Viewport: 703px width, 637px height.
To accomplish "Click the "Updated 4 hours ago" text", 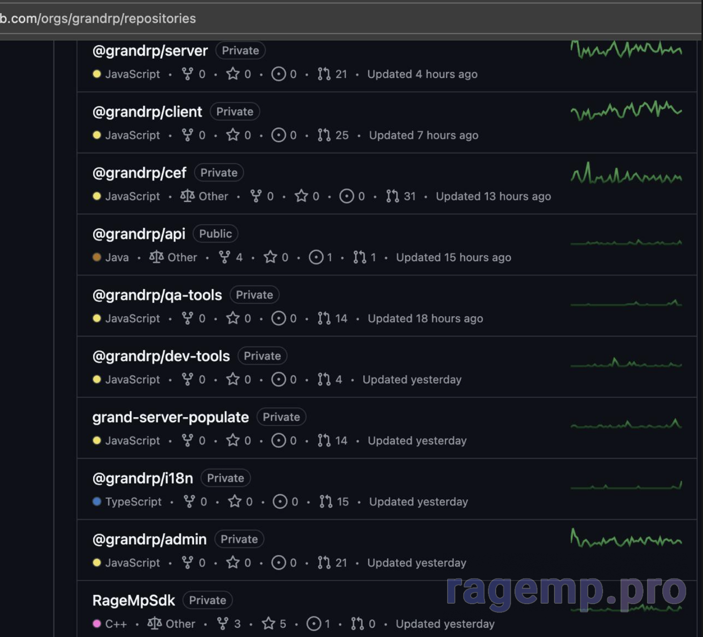I will 422,74.
